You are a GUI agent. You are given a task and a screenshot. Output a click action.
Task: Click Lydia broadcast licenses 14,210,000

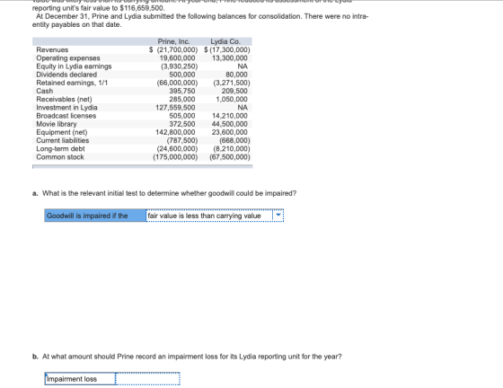[x=230, y=116]
